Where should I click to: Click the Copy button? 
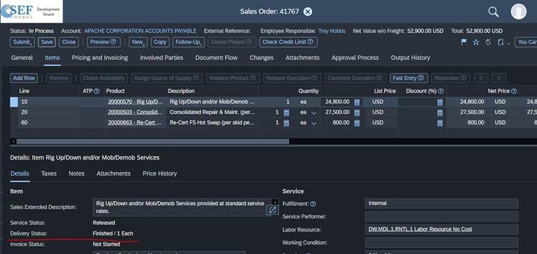[x=160, y=42]
